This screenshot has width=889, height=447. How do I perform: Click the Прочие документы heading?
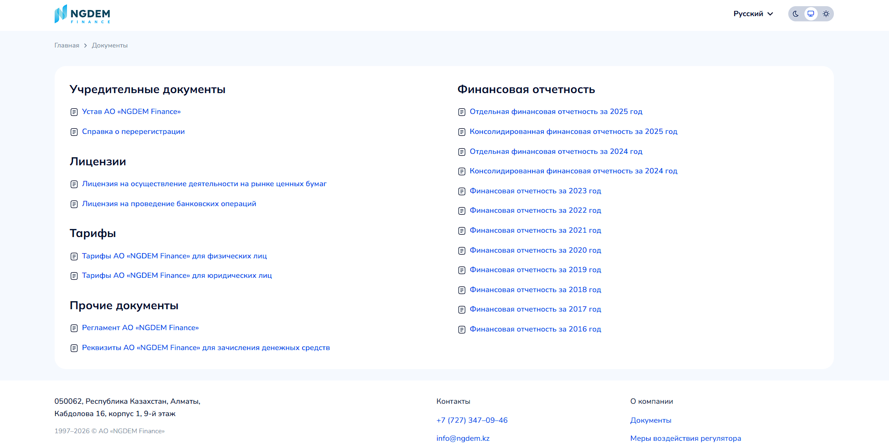(x=124, y=306)
